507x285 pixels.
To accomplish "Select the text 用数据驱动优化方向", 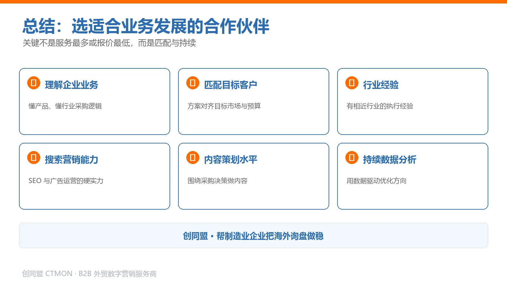I will (x=377, y=181).
